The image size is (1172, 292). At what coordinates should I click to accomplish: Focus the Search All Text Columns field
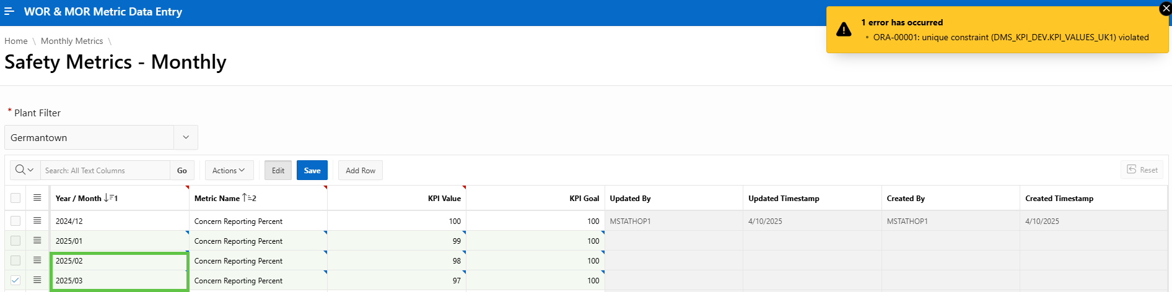[x=105, y=170]
